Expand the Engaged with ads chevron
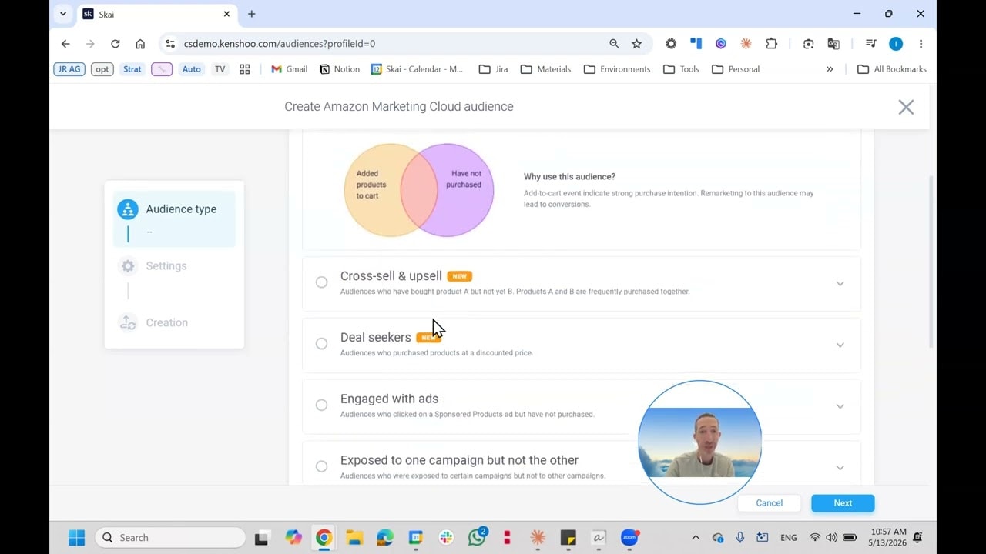Screen dimensions: 986x554 click(x=840, y=406)
